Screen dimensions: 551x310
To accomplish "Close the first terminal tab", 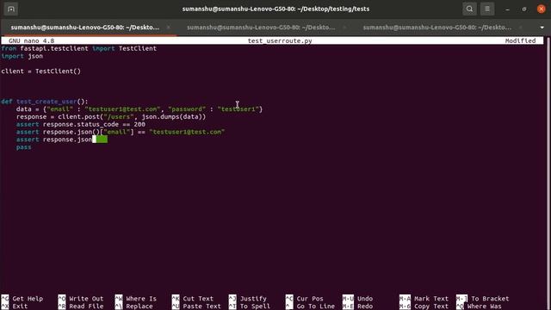I will (169, 28).
